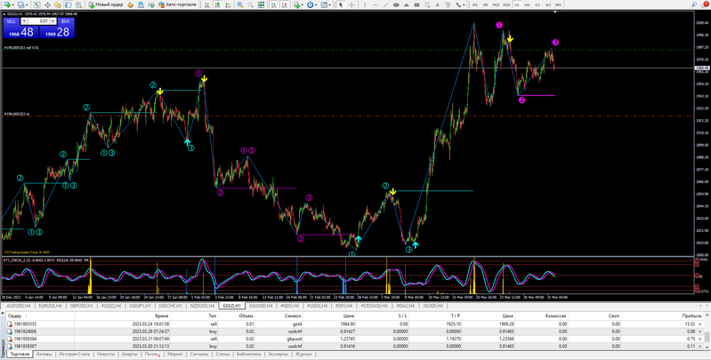Select order 1961859384 gbpusd row

pos(354,339)
